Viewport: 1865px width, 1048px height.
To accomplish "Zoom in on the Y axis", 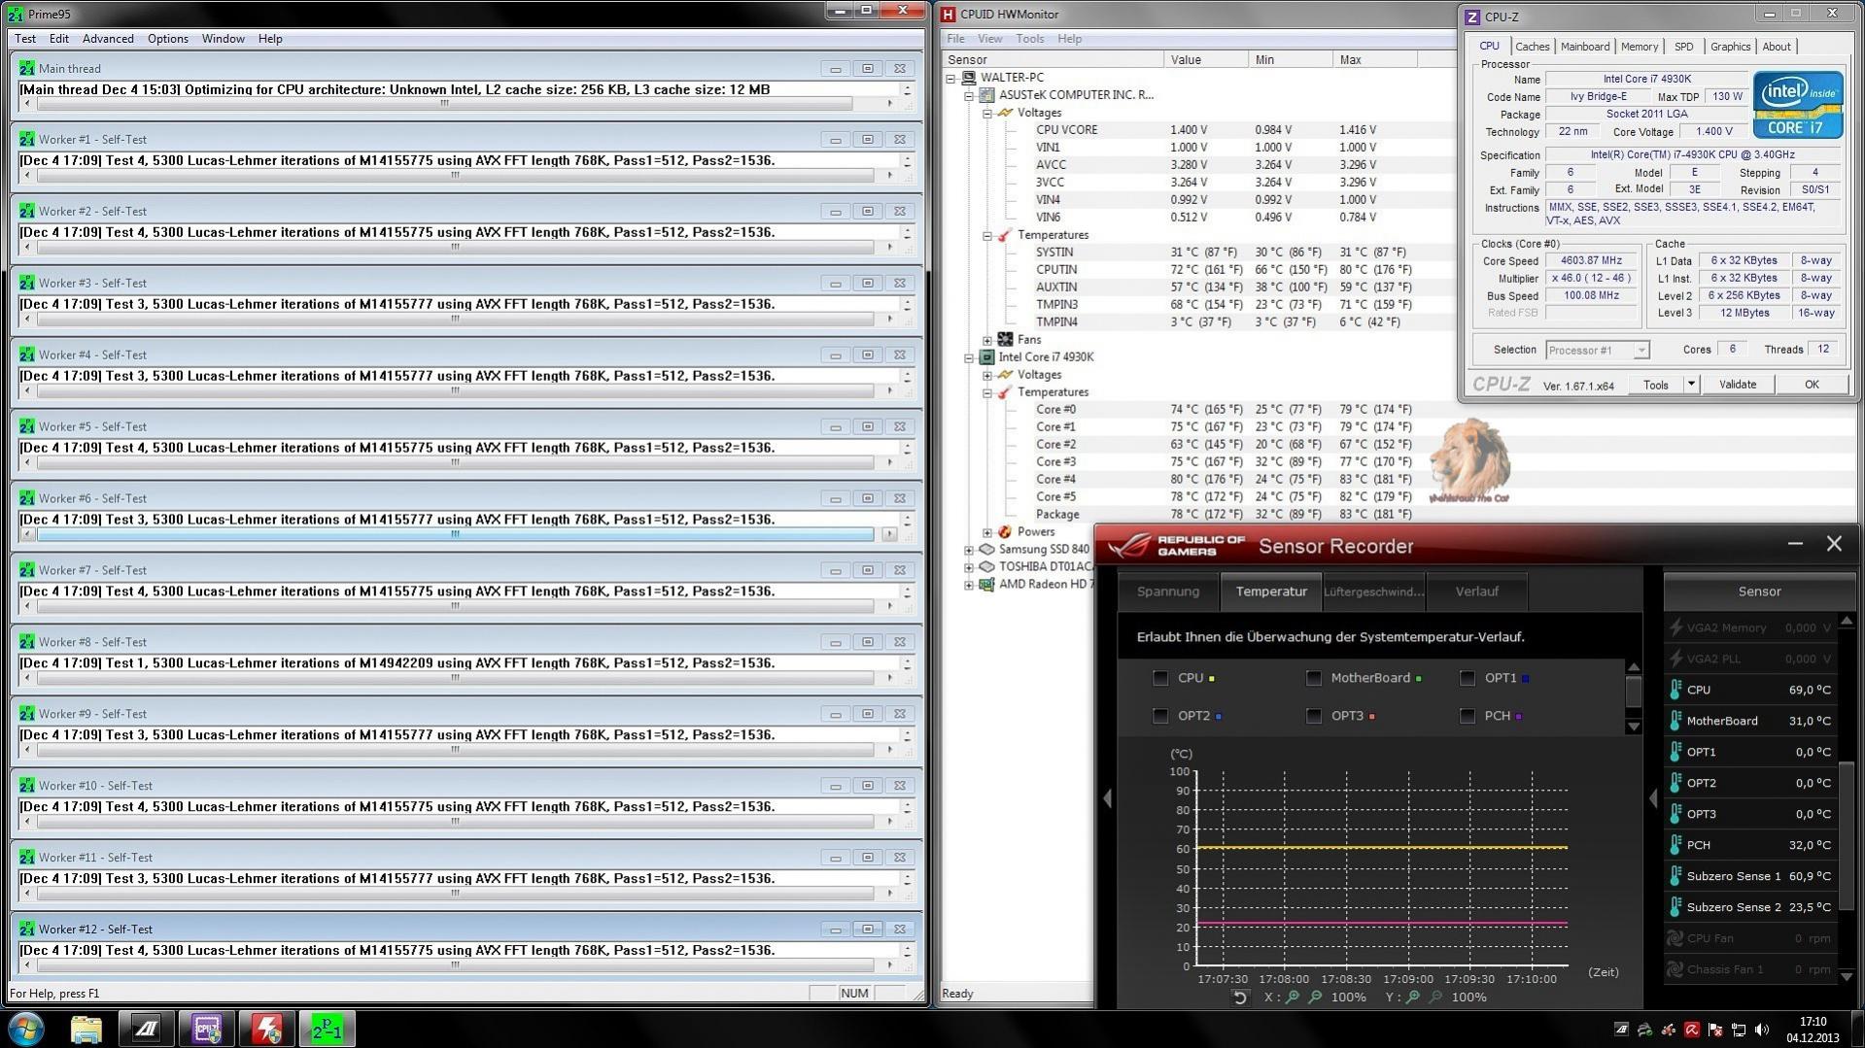I will pyautogui.click(x=1413, y=997).
